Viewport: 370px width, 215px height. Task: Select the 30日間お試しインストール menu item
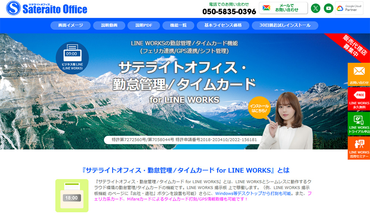(285, 25)
